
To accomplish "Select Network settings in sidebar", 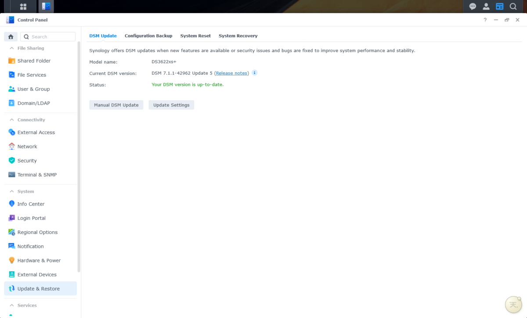I will pyautogui.click(x=27, y=146).
